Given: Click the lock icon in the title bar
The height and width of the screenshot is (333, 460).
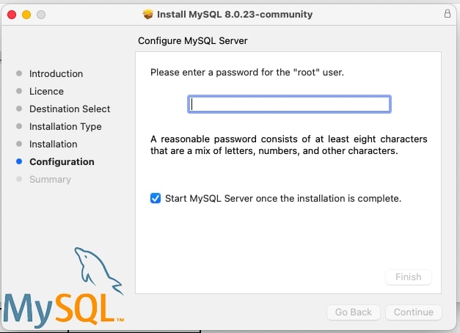Looking at the screenshot, I should (448, 14).
